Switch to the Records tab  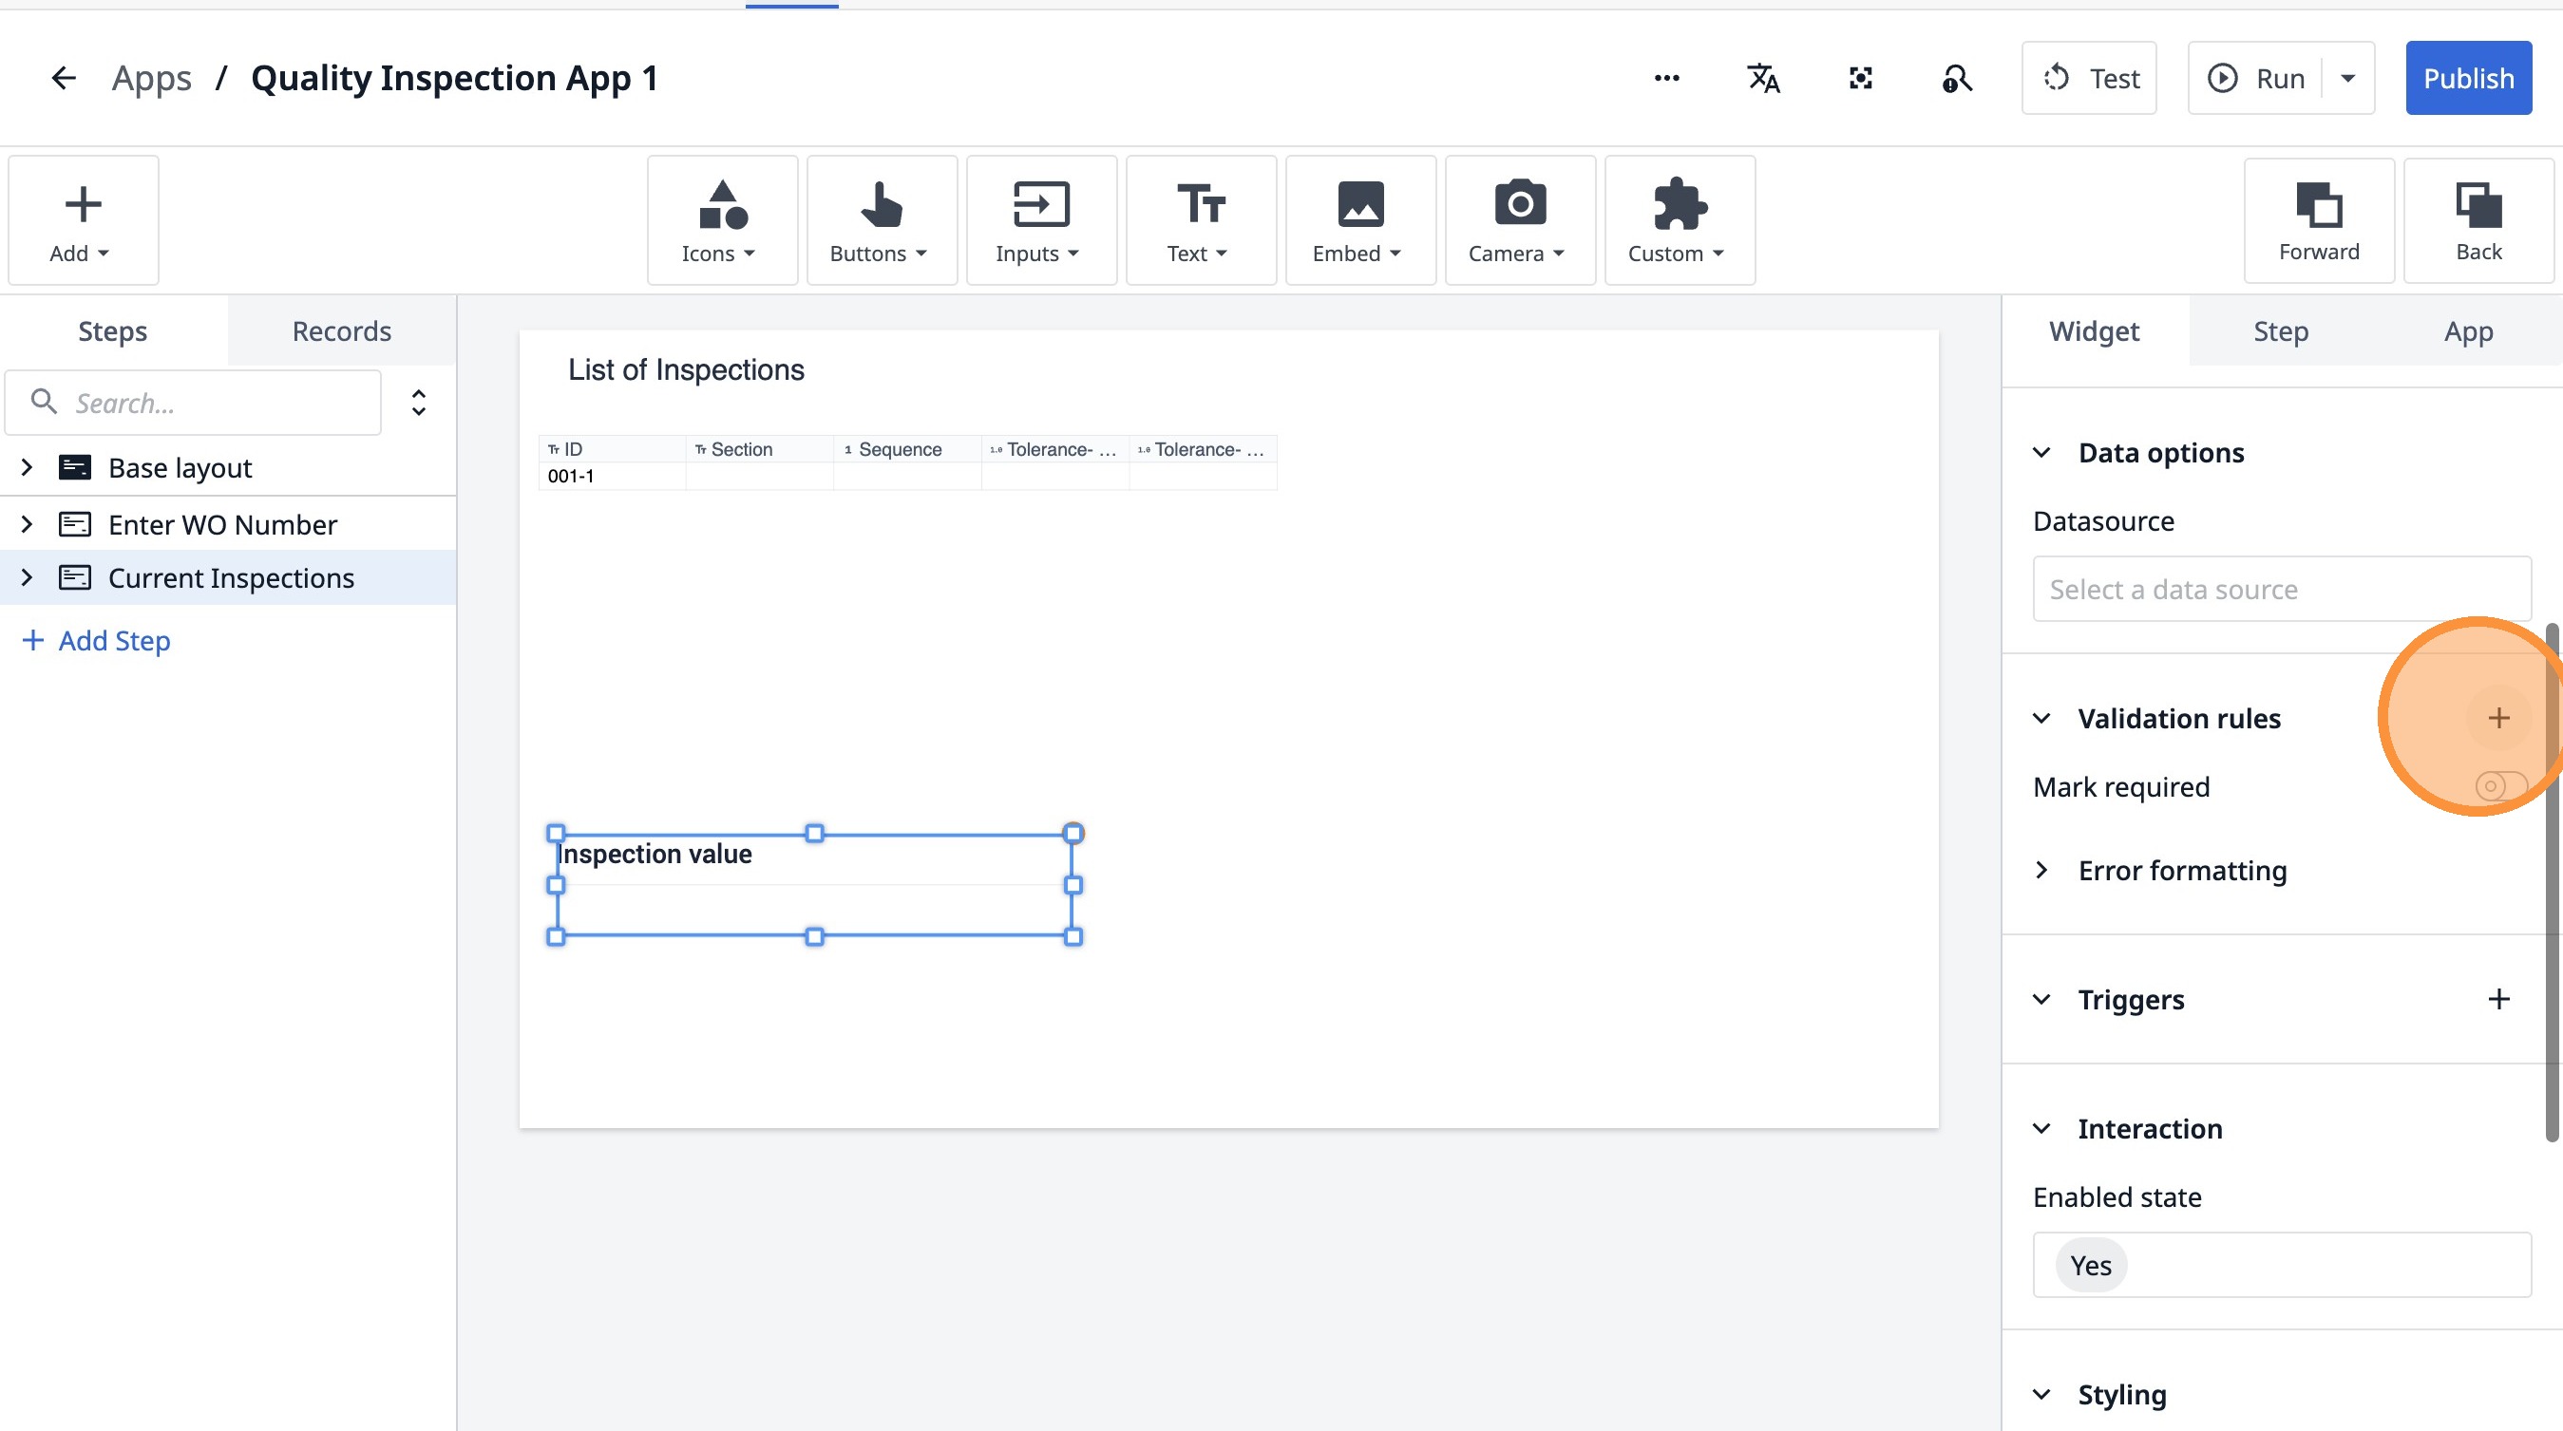pos(341,331)
